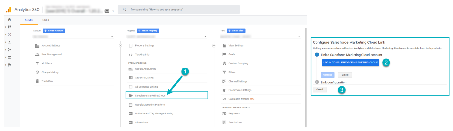Open the property selector dropdown arrow

tap(206, 37)
